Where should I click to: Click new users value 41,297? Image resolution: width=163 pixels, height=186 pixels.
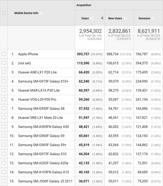pyautogui.click(x=114, y=163)
